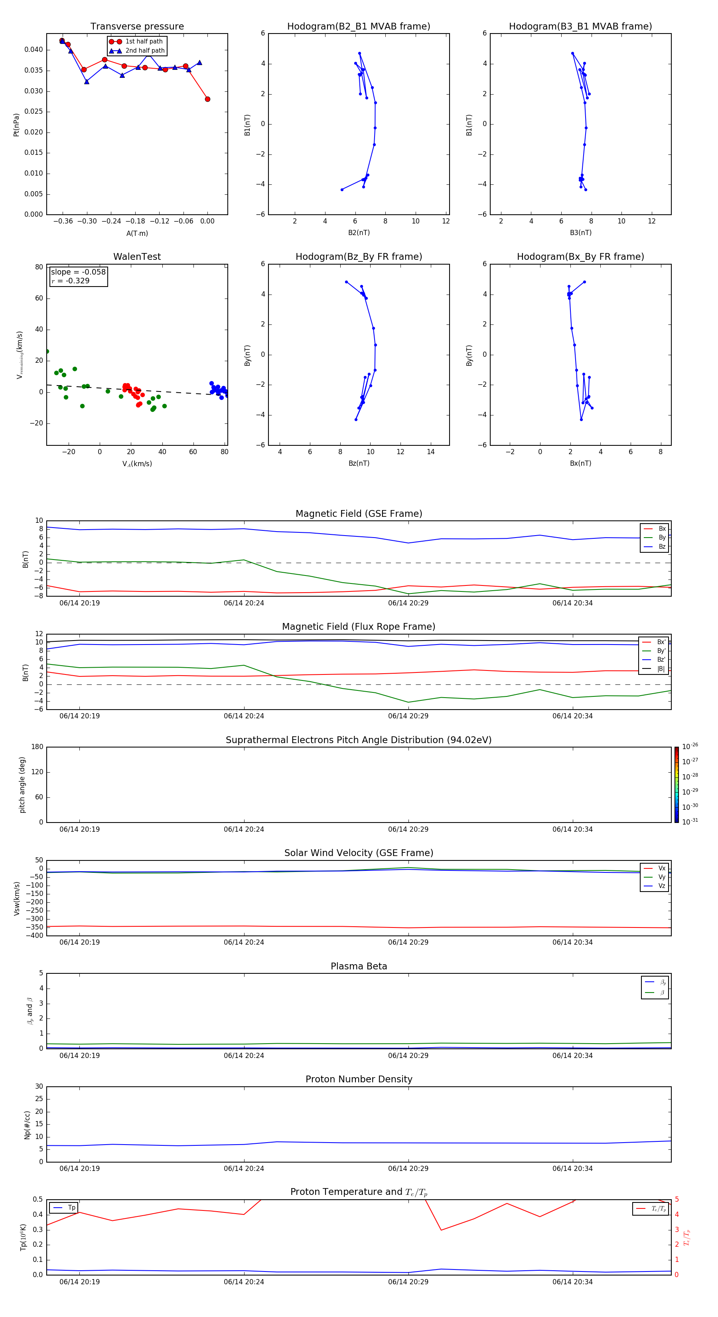Select the |B| legend entry in Flux Rope plot
This screenshot has height=1317, width=718.
click(x=654, y=669)
